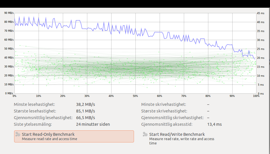270x154 pixels.
Task: Select the value 13,4 ms
Action: click(x=214, y=124)
